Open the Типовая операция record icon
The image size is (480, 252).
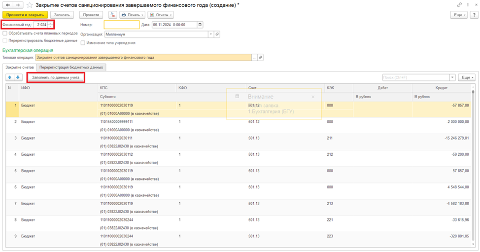pos(260,57)
